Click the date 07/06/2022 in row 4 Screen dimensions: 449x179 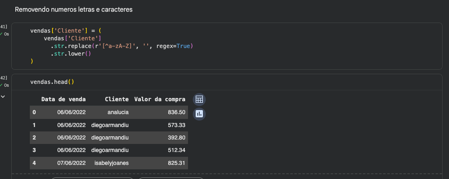71,163
